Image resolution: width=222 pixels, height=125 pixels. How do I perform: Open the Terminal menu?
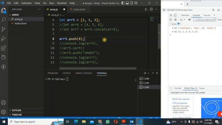click(x=62, y=3)
